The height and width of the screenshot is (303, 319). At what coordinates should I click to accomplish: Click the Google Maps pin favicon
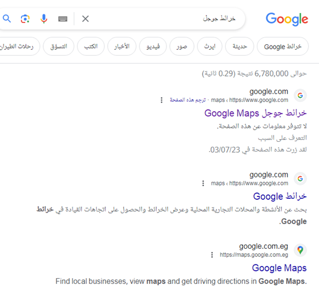pos(300,250)
